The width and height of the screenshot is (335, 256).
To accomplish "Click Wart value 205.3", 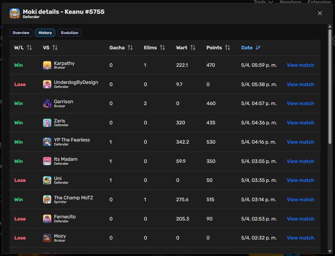I will [x=182, y=219].
